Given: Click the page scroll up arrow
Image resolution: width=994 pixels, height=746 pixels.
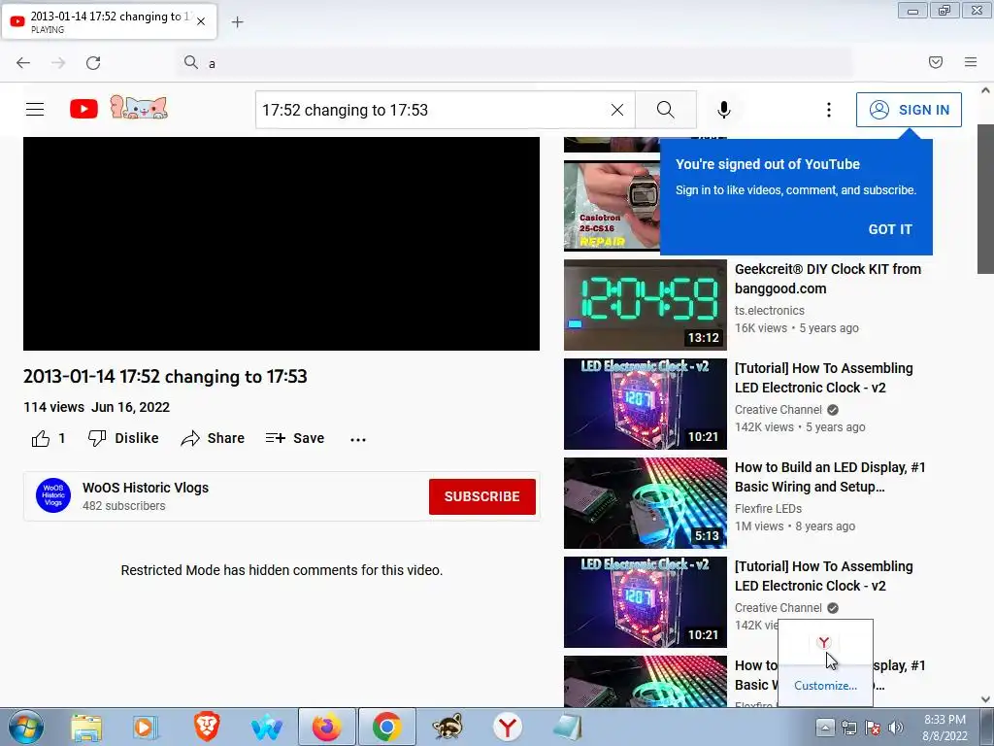Looking at the screenshot, I should point(986,90).
